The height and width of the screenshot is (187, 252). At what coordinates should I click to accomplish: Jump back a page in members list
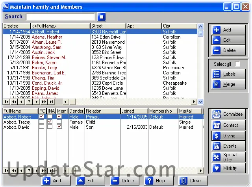pos(14,170)
